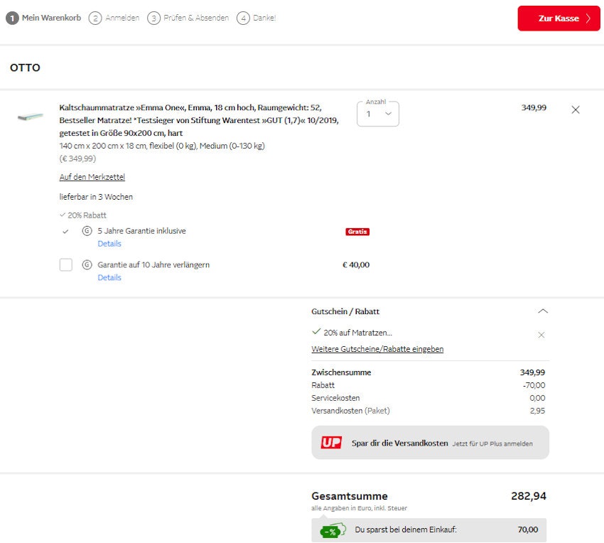The width and height of the screenshot is (604, 543).
Task: Click the green percent savings icon
Action: click(x=332, y=530)
